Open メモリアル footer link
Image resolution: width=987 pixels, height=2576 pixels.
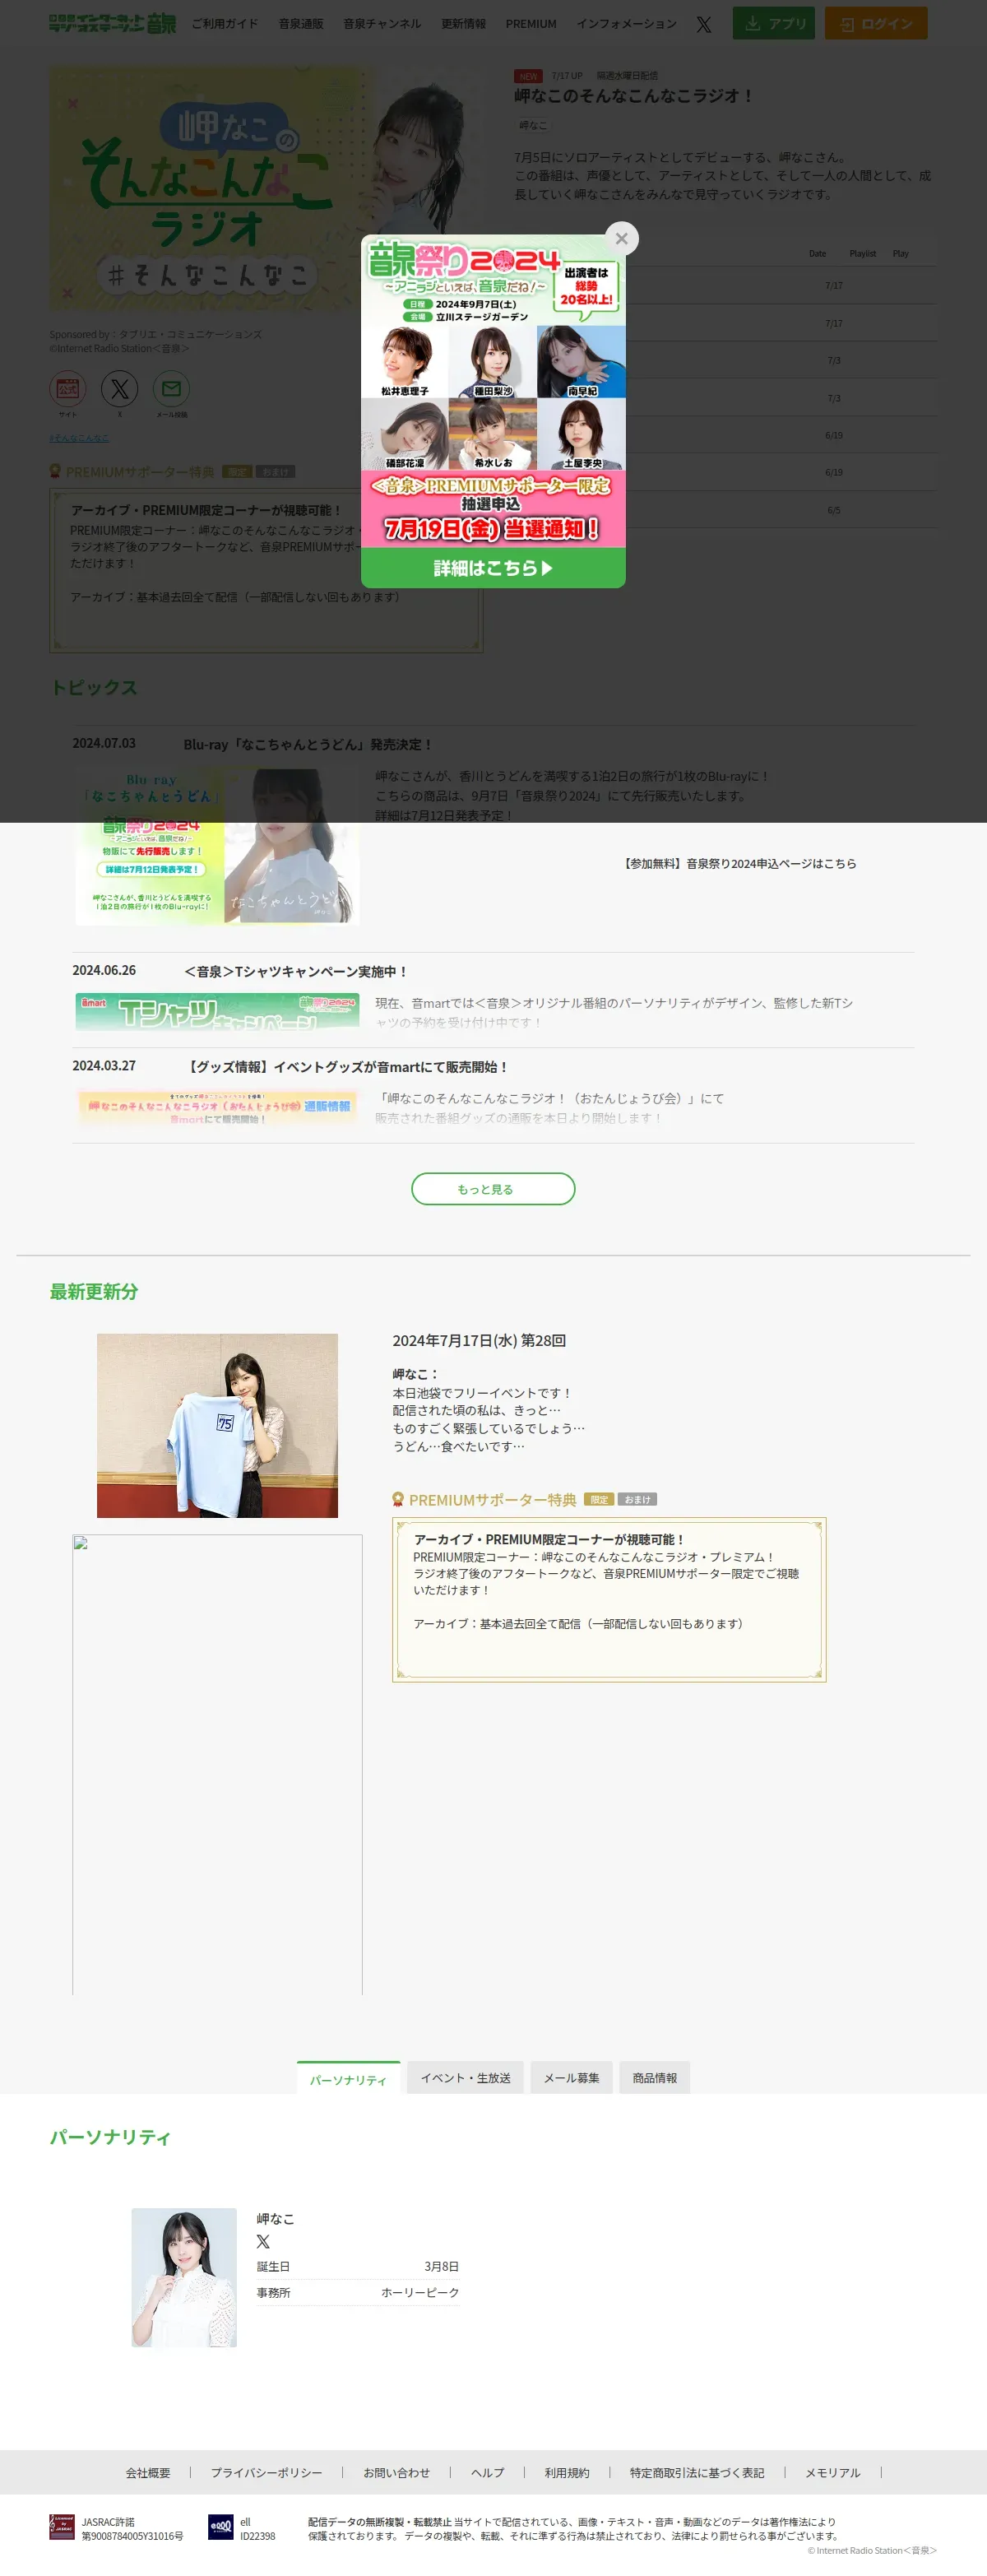coord(833,2472)
